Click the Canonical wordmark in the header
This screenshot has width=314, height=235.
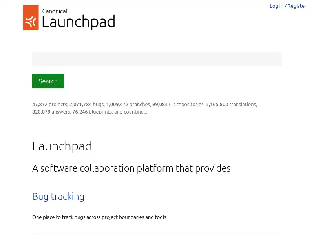coord(55,12)
